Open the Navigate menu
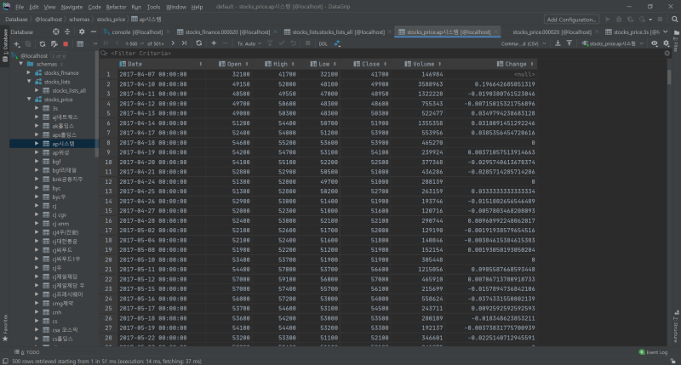Image resolution: width=681 pixels, height=365 pixels. [72, 7]
